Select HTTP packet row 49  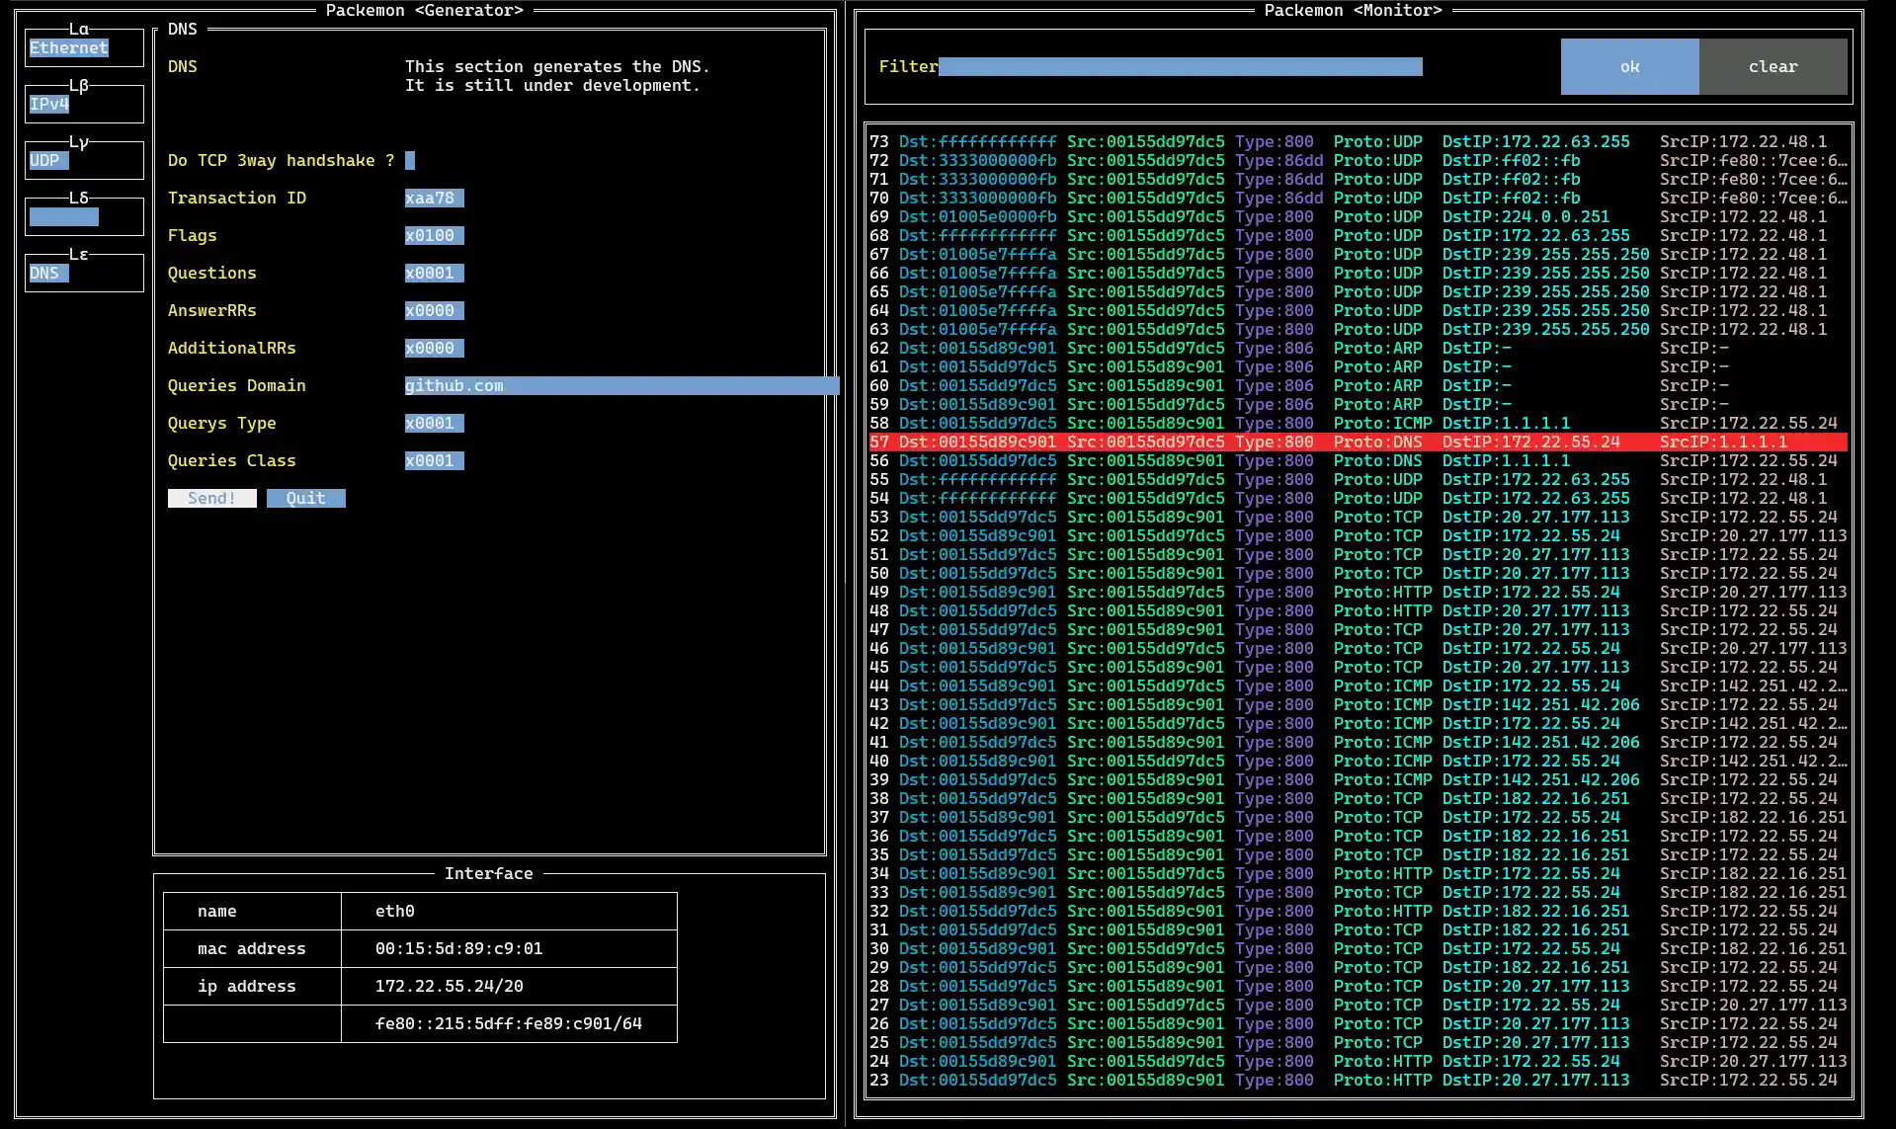(x=1359, y=592)
